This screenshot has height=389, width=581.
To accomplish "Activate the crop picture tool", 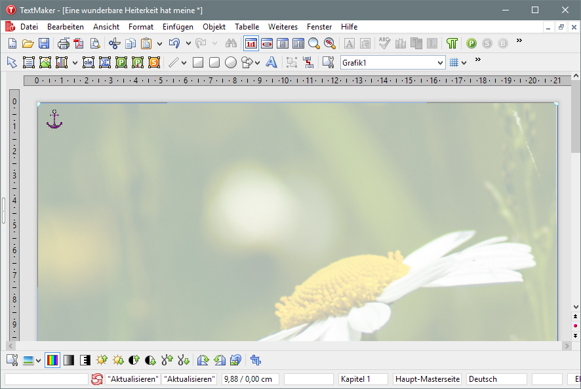I will pos(256,360).
